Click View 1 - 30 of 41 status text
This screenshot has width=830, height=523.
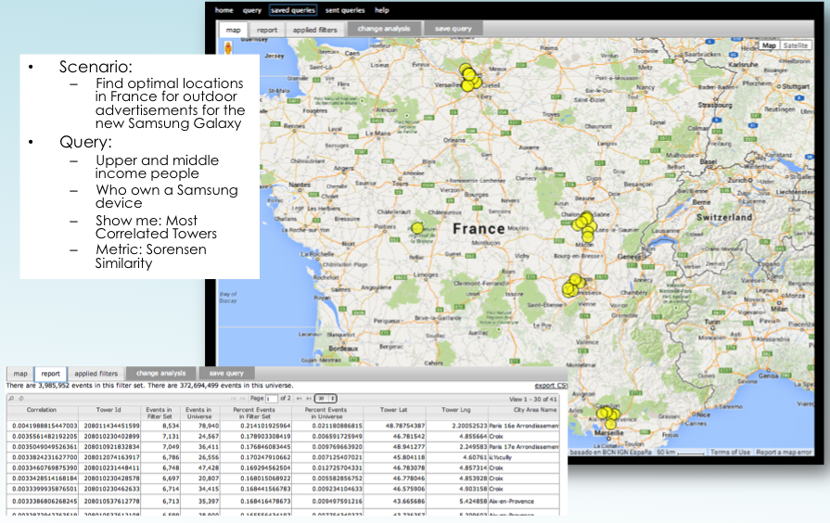(533, 399)
